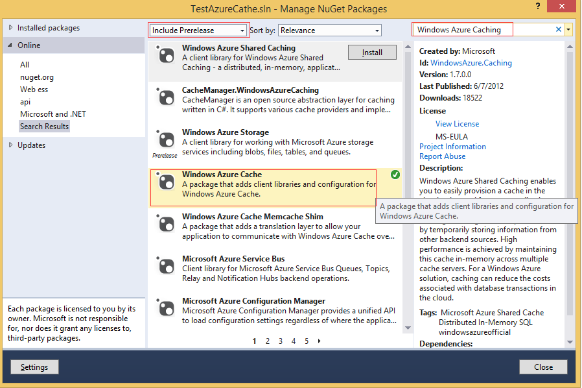Image resolution: width=582 pixels, height=388 pixels.
Task: Click the MS-EULA license text
Action: click(452, 136)
